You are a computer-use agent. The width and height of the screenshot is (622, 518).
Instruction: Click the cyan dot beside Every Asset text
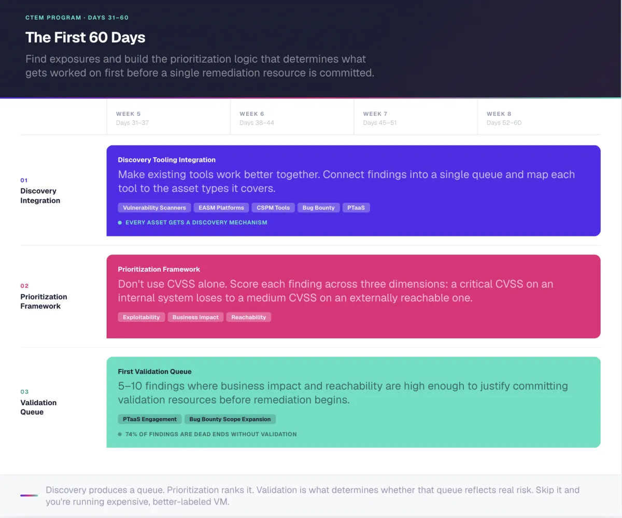(x=120, y=223)
